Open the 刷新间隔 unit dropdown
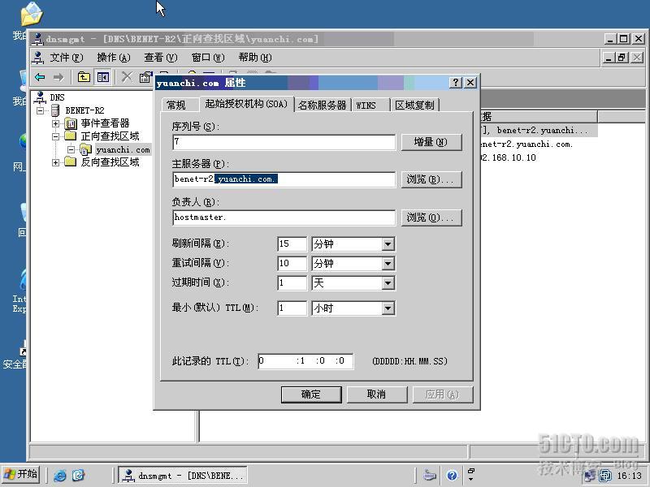The image size is (650, 487). (388, 244)
